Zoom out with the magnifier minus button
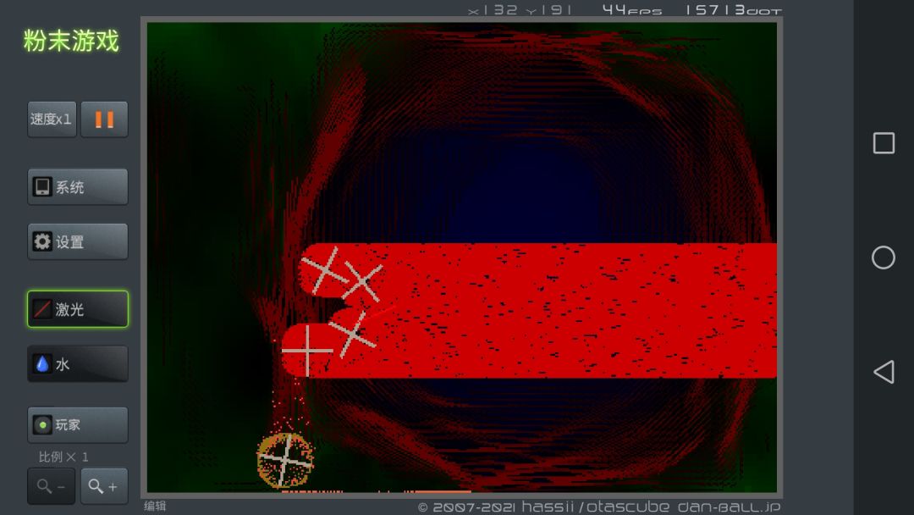Image resolution: width=914 pixels, height=515 pixels. click(52, 486)
